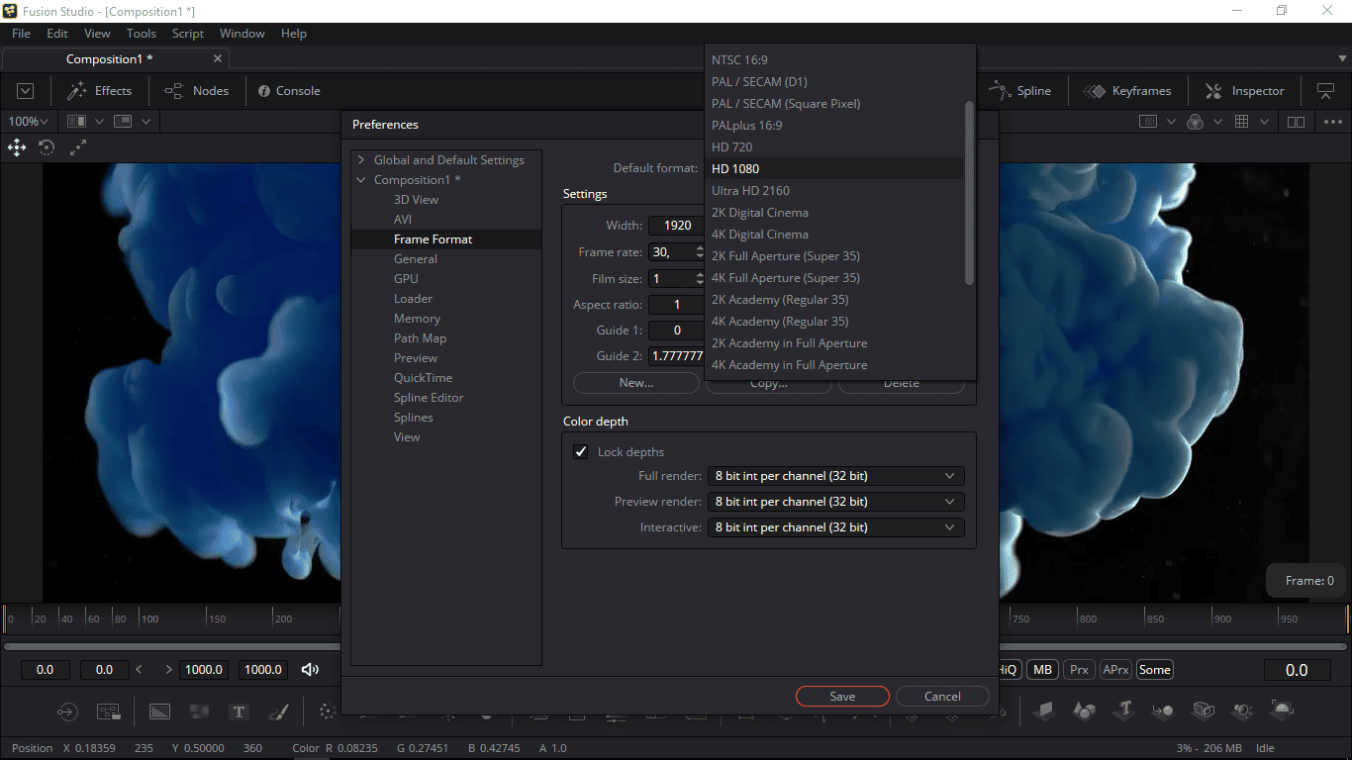Click the format list scrollbar
Image resolution: width=1352 pixels, height=760 pixels.
(x=969, y=193)
